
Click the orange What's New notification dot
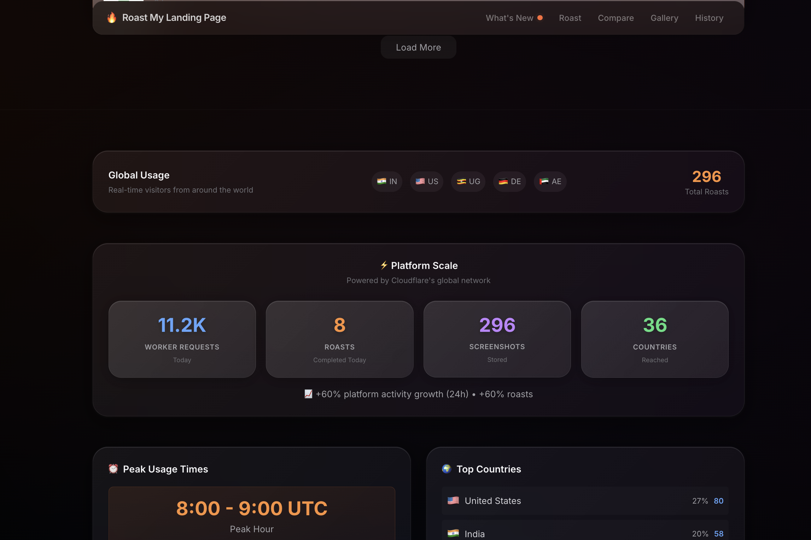tap(540, 18)
